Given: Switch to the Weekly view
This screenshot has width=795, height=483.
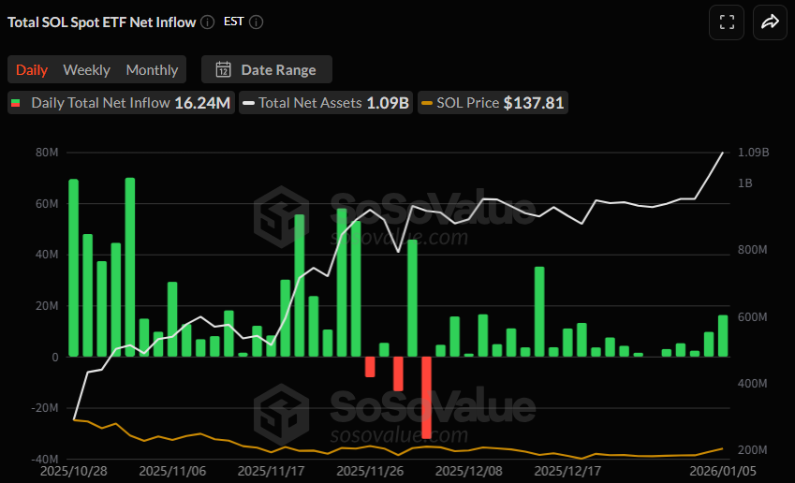Looking at the screenshot, I should point(86,69).
